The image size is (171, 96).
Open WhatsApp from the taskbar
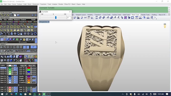[35, 94]
